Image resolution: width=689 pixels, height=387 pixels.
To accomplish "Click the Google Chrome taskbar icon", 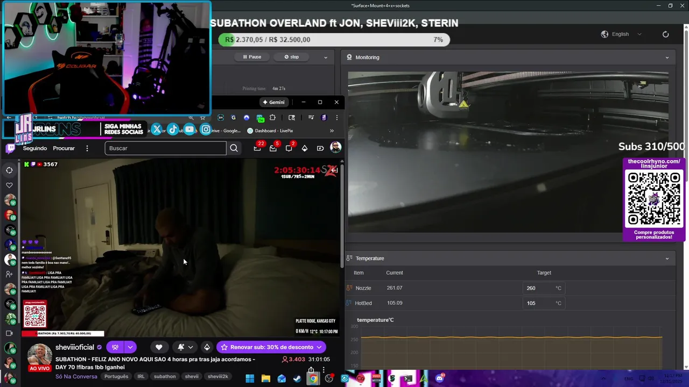I will [x=313, y=378].
